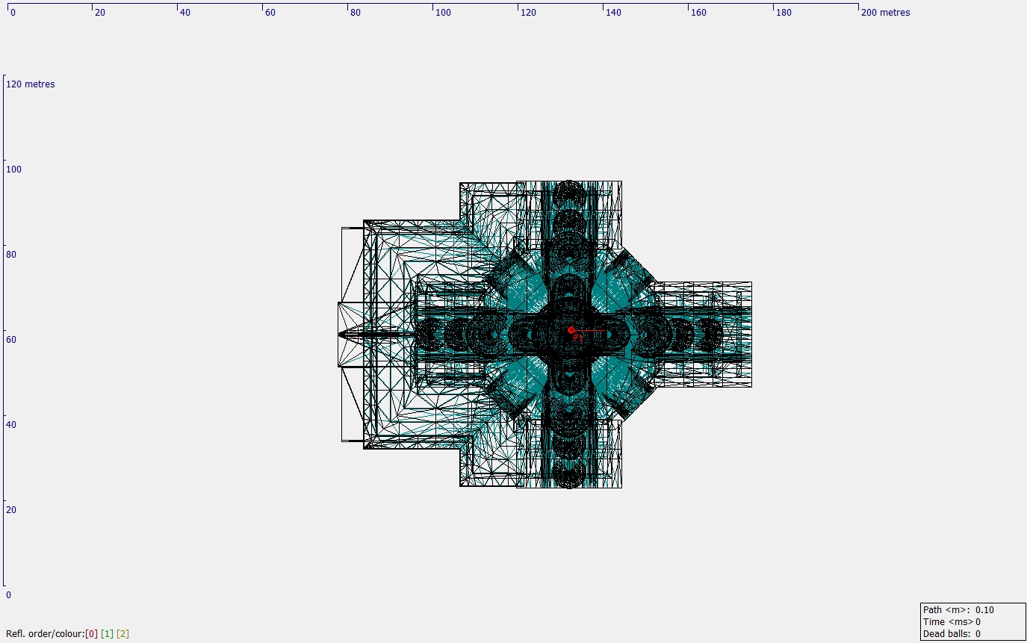Click the '80' label on the vertical ruler
Viewport: 1027px width, 643px height.
(12, 255)
